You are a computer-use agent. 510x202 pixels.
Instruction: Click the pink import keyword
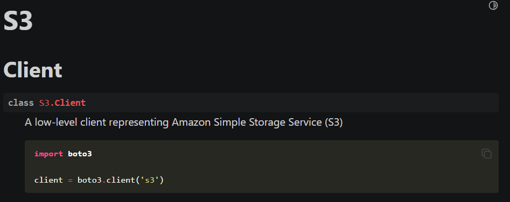49,154
